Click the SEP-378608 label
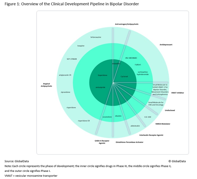The height and width of the screenshot is (179, 197). (x=72, y=59)
